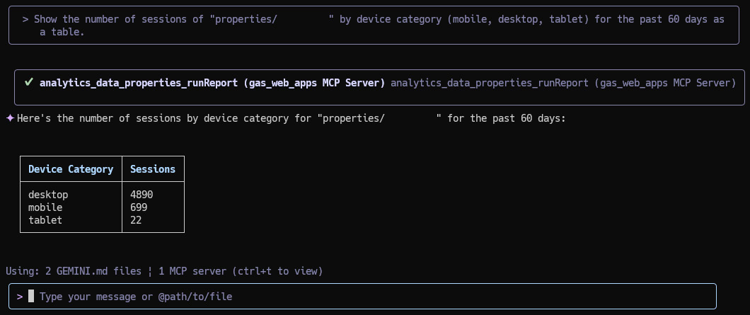Click the 22 sessions value

136,220
